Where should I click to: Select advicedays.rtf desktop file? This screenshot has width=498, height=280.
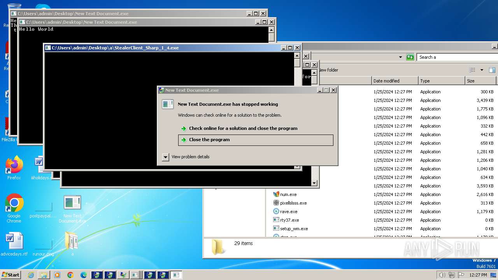(x=14, y=244)
